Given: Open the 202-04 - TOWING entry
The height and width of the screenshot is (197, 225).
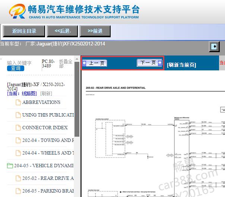Looking at the screenshot, I should (48, 140).
